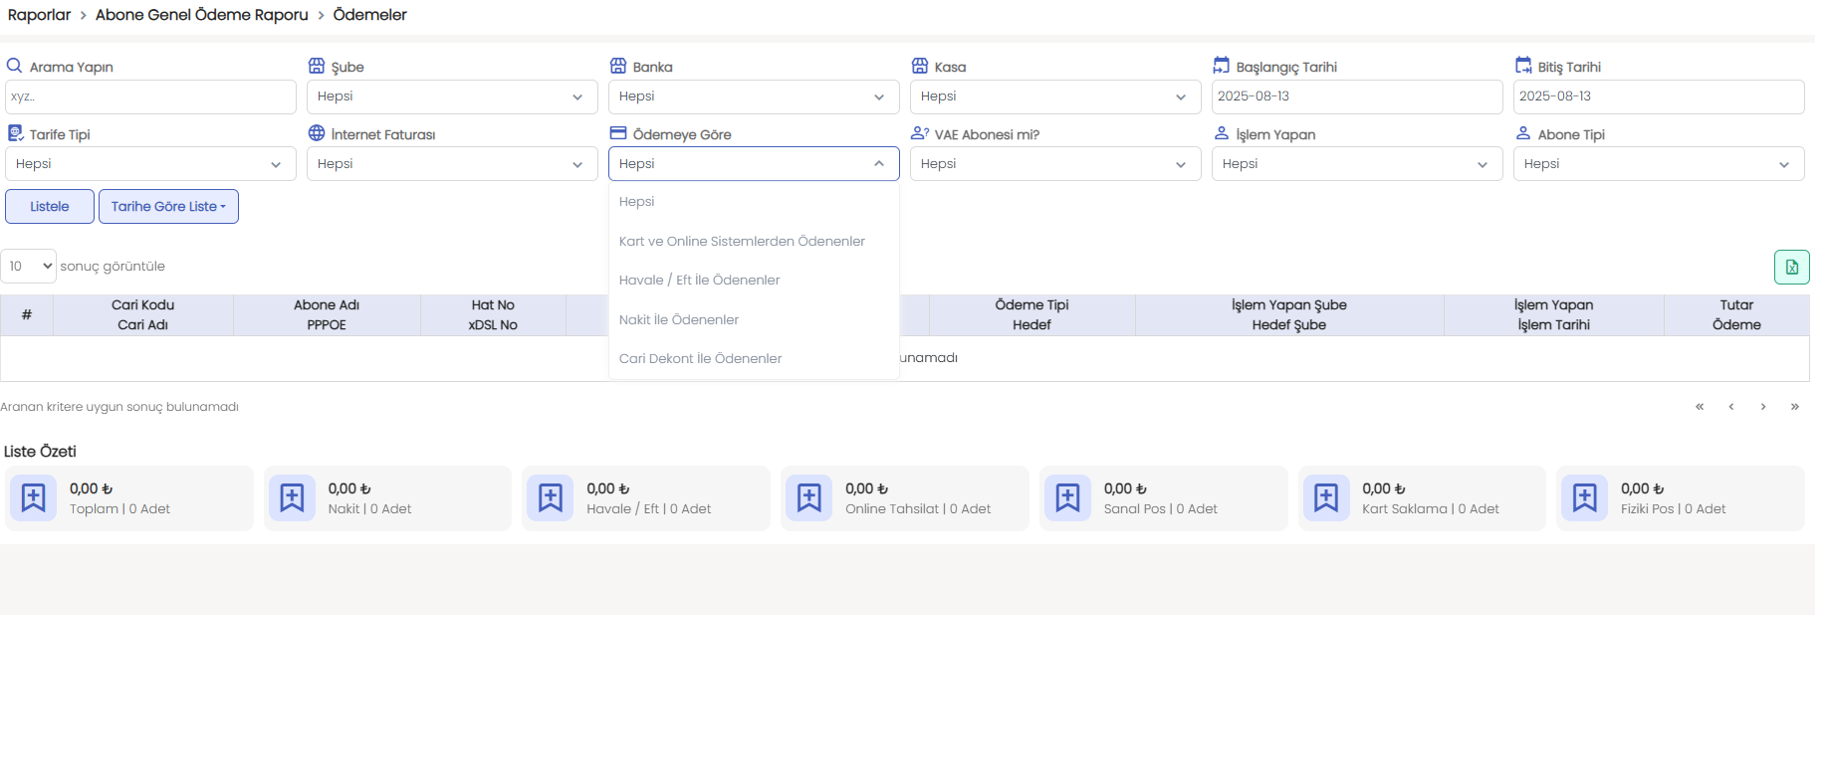This screenshot has width=1832, height=768.
Task: Click the Excel export icon button
Action: (x=1791, y=267)
